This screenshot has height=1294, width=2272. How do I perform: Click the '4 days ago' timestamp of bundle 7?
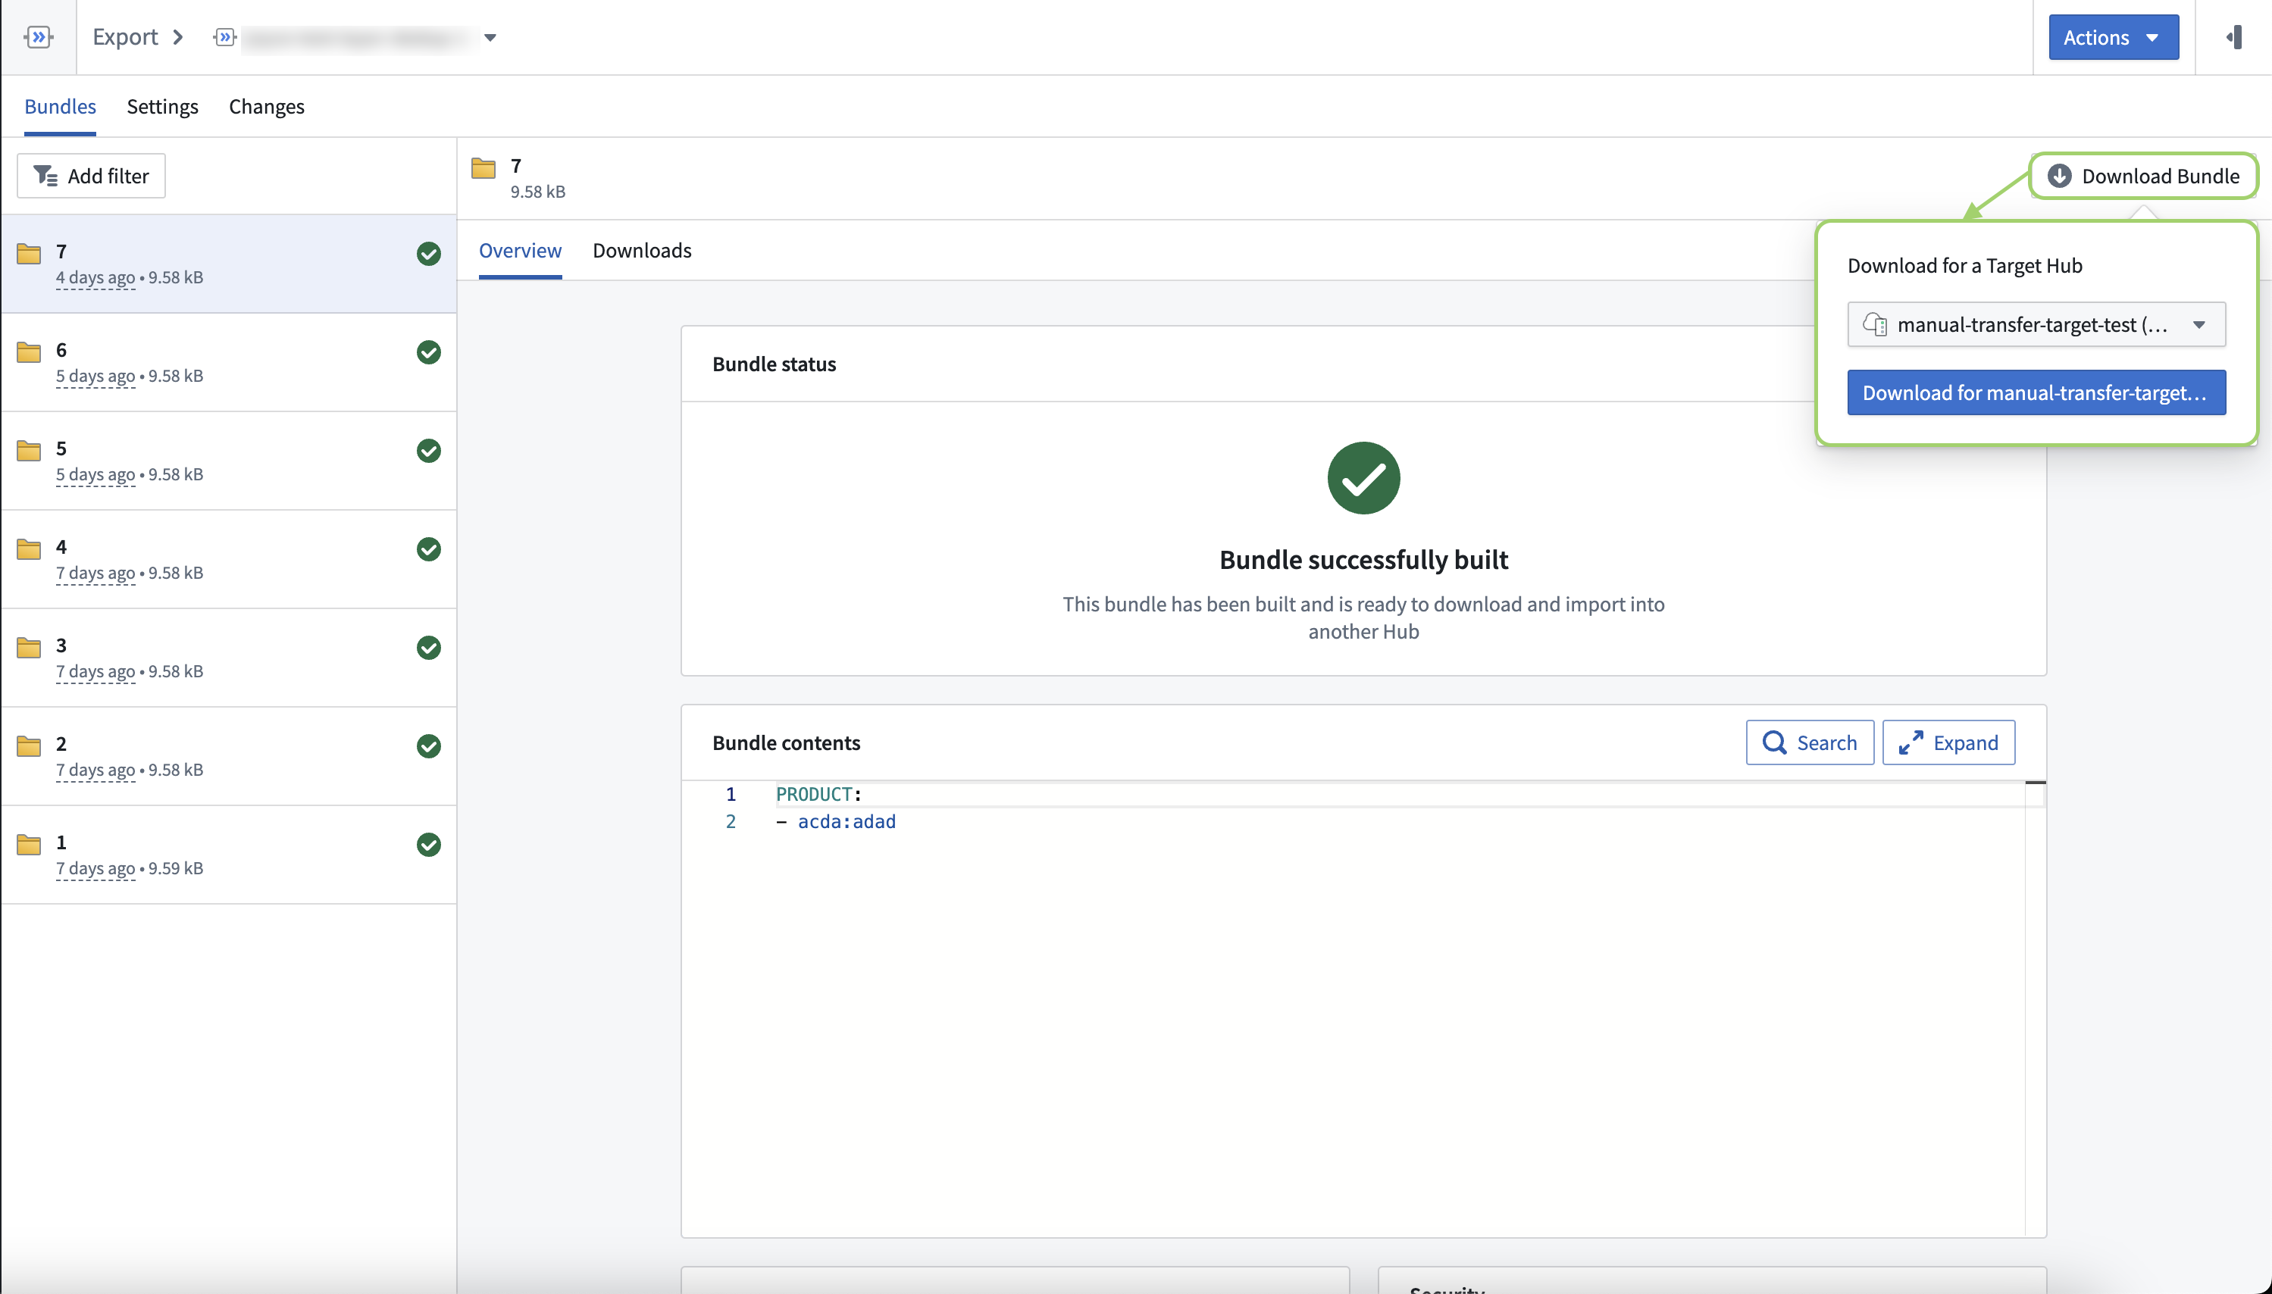(x=95, y=277)
